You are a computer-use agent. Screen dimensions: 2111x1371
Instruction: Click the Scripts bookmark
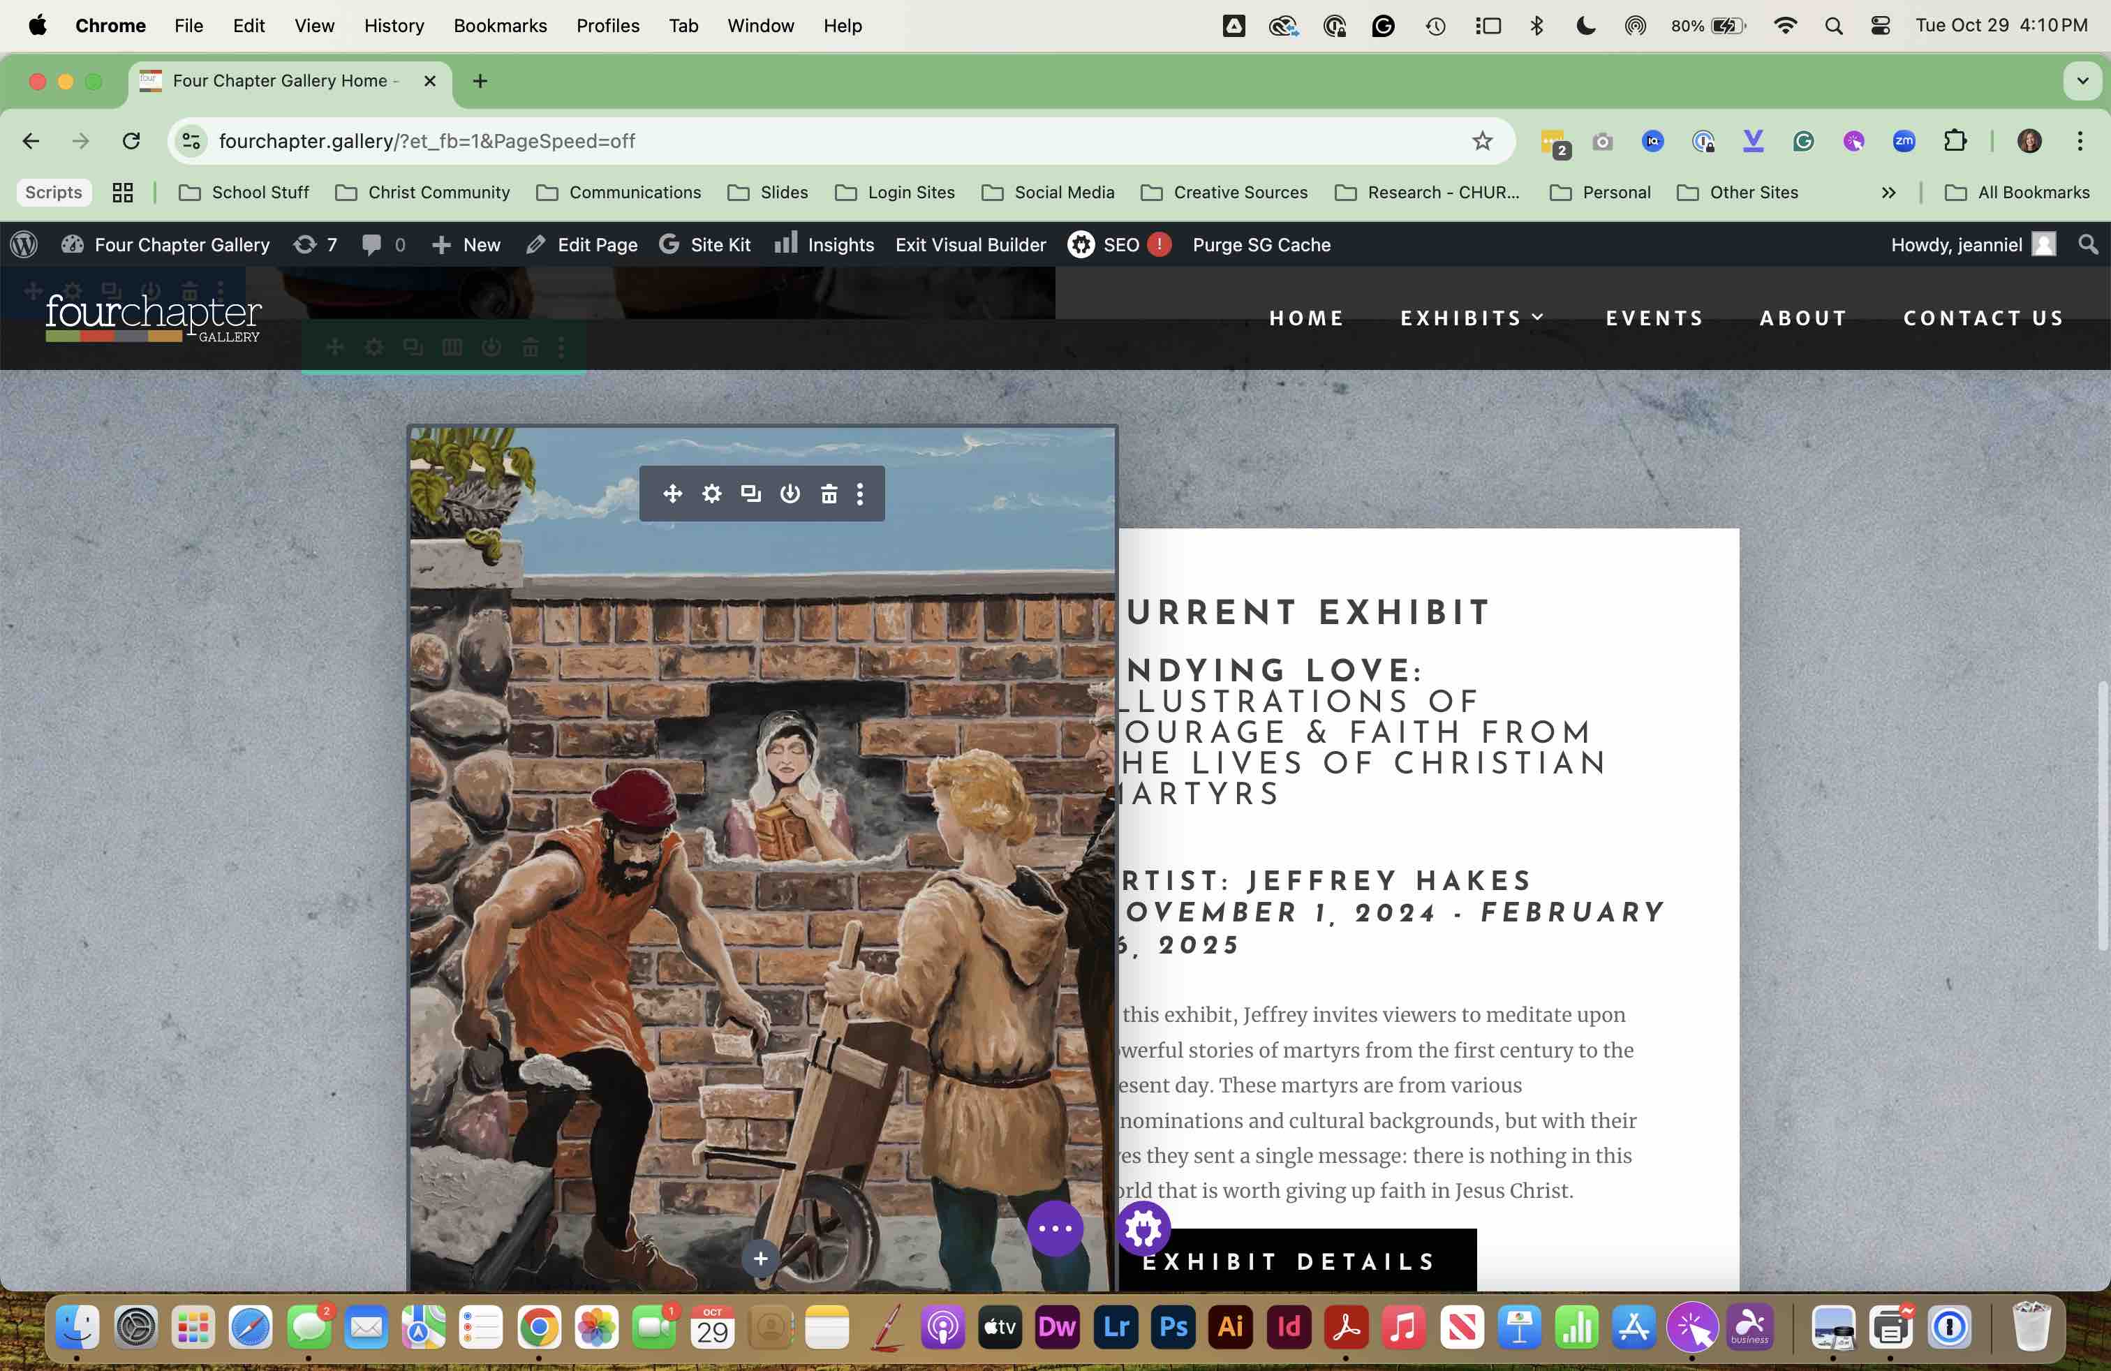point(53,193)
